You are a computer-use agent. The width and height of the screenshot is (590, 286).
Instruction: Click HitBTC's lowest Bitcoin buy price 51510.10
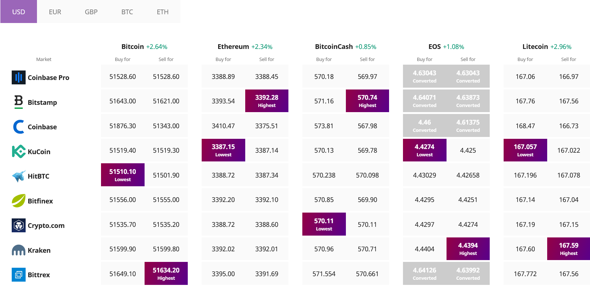pos(123,175)
